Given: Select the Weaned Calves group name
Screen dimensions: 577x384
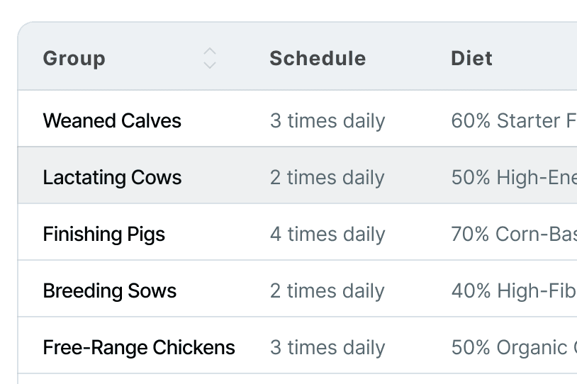Looking at the screenshot, I should [x=112, y=120].
